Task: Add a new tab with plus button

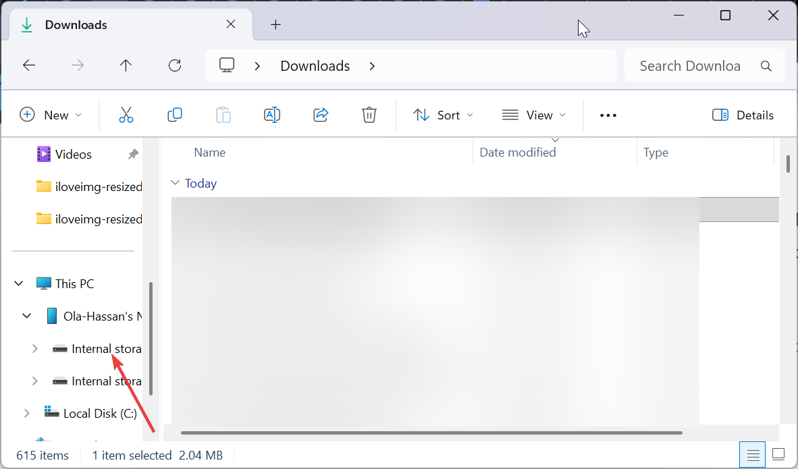Action: coord(275,24)
